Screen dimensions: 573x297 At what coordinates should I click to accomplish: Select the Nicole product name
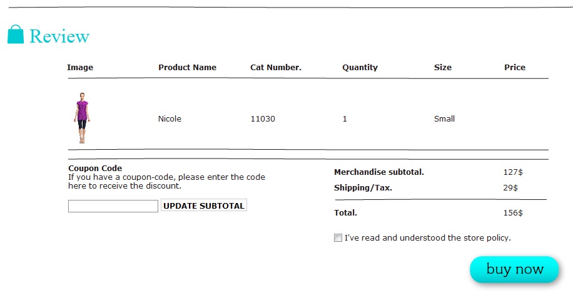point(170,118)
